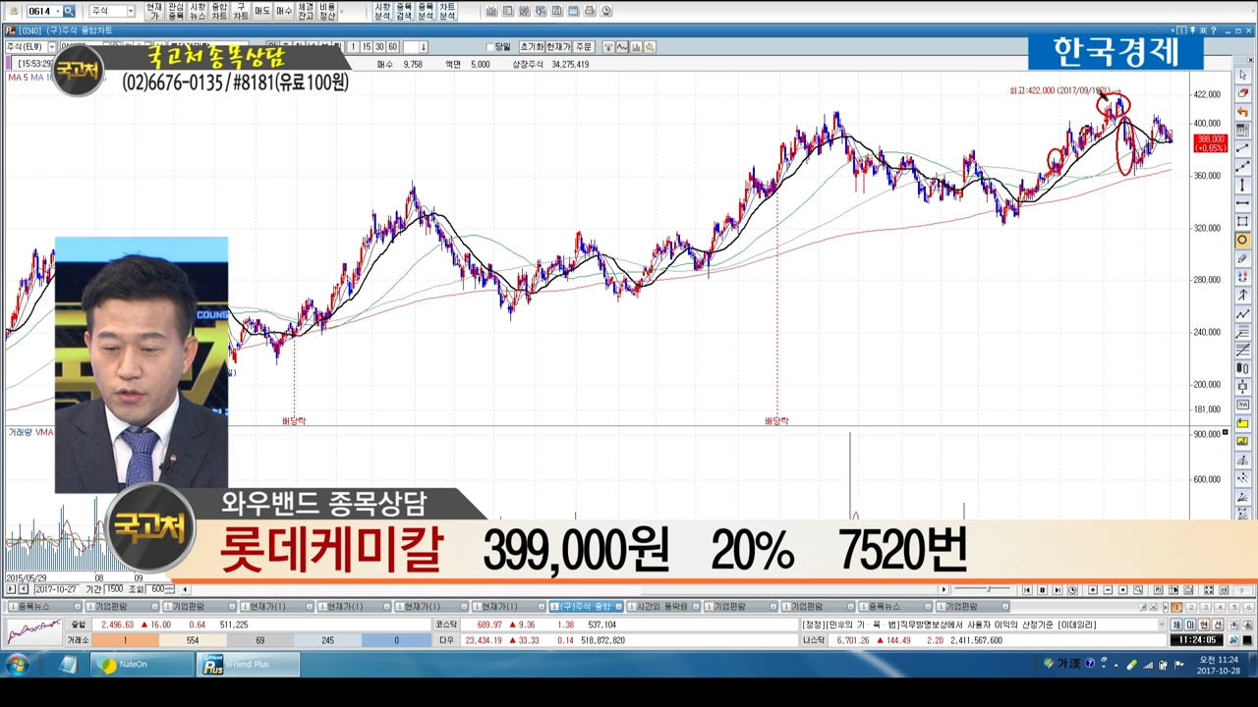Pick the eraser tool in the right toolbar
The height and width of the screenshot is (707, 1258).
[1243, 93]
